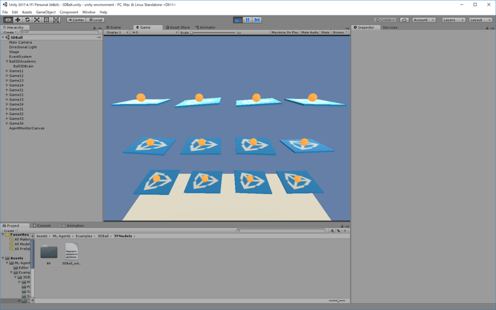Select the Rect transform tool
This screenshot has width=496, height=310.
tap(46, 20)
